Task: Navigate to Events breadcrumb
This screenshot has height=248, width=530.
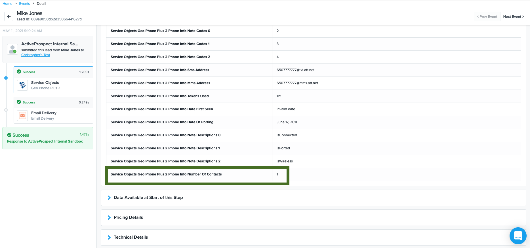Action: pyautogui.click(x=24, y=4)
